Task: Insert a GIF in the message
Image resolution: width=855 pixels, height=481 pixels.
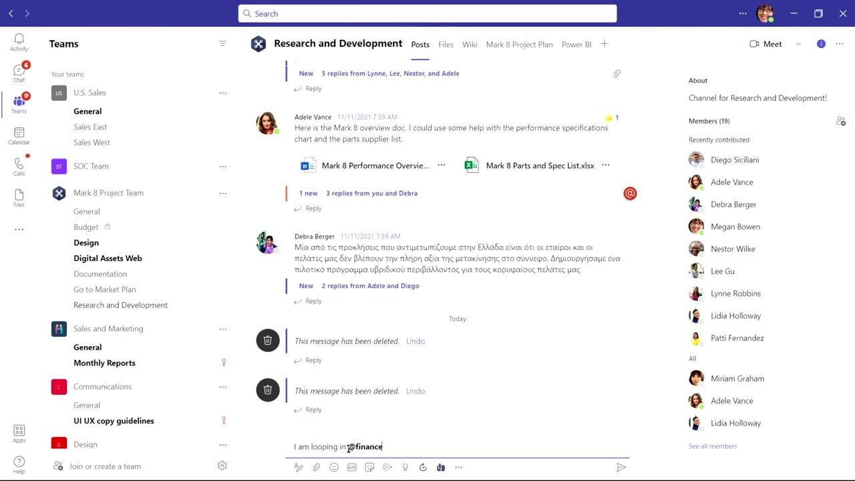Action: click(352, 468)
